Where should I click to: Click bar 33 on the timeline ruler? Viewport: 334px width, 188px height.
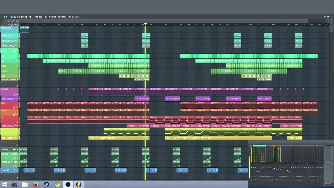click(82, 25)
